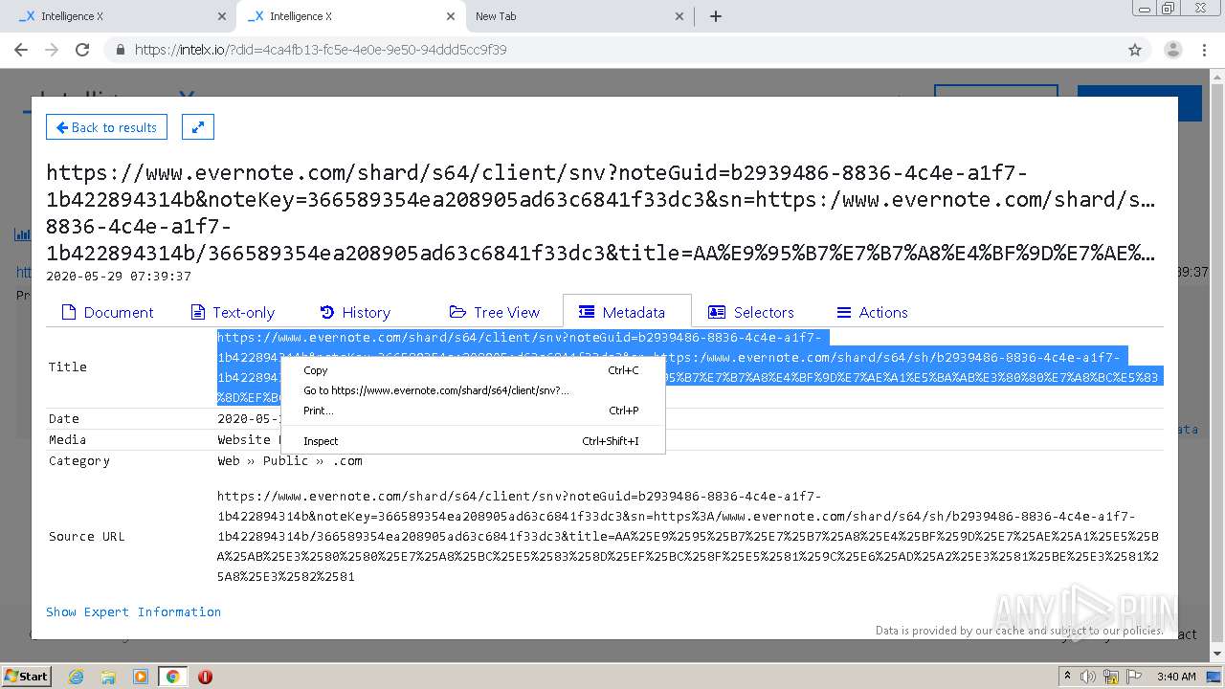Click the Title row label

(68, 367)
